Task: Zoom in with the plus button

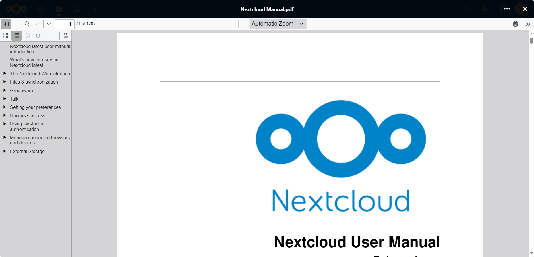Action: (x=243, y=24)
